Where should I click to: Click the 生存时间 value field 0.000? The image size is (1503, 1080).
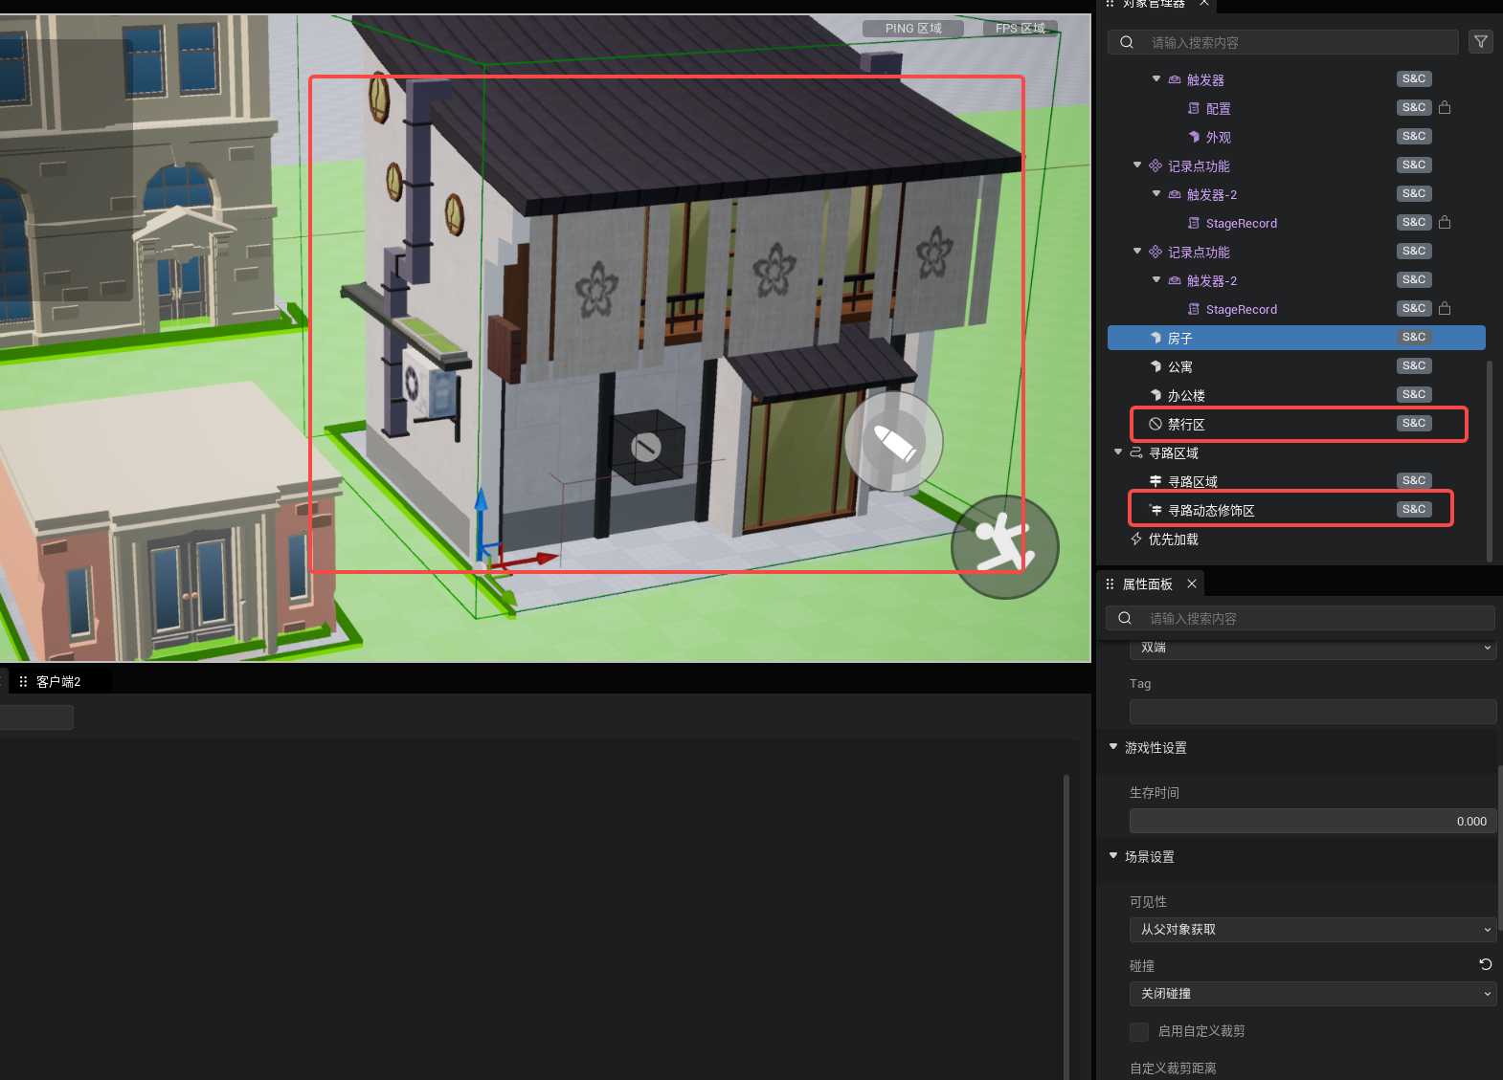coord(1312,821)
